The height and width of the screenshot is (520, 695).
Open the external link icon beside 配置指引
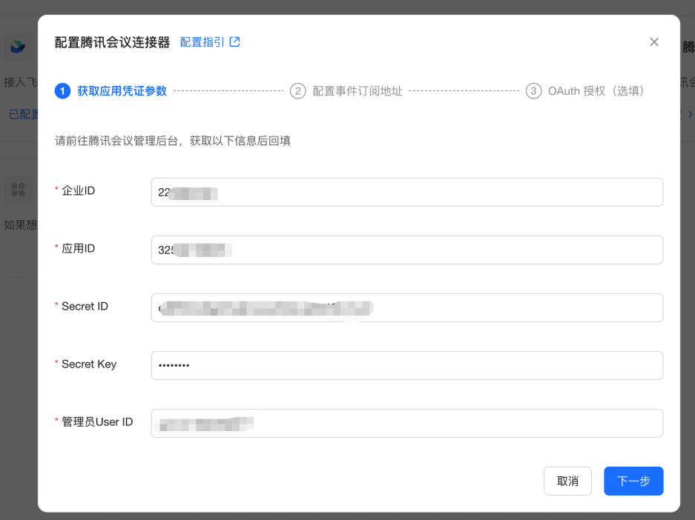pos(234,42)
